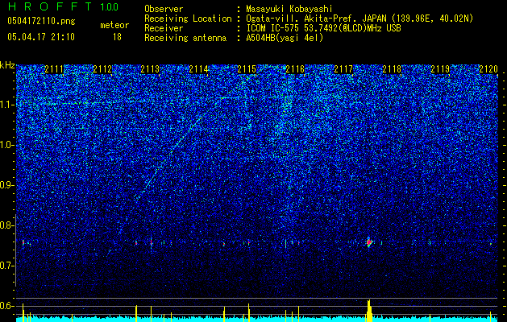Click the tallest yellow intensity spike after 2117
507x322 pixels.
(x=369, y=311)
